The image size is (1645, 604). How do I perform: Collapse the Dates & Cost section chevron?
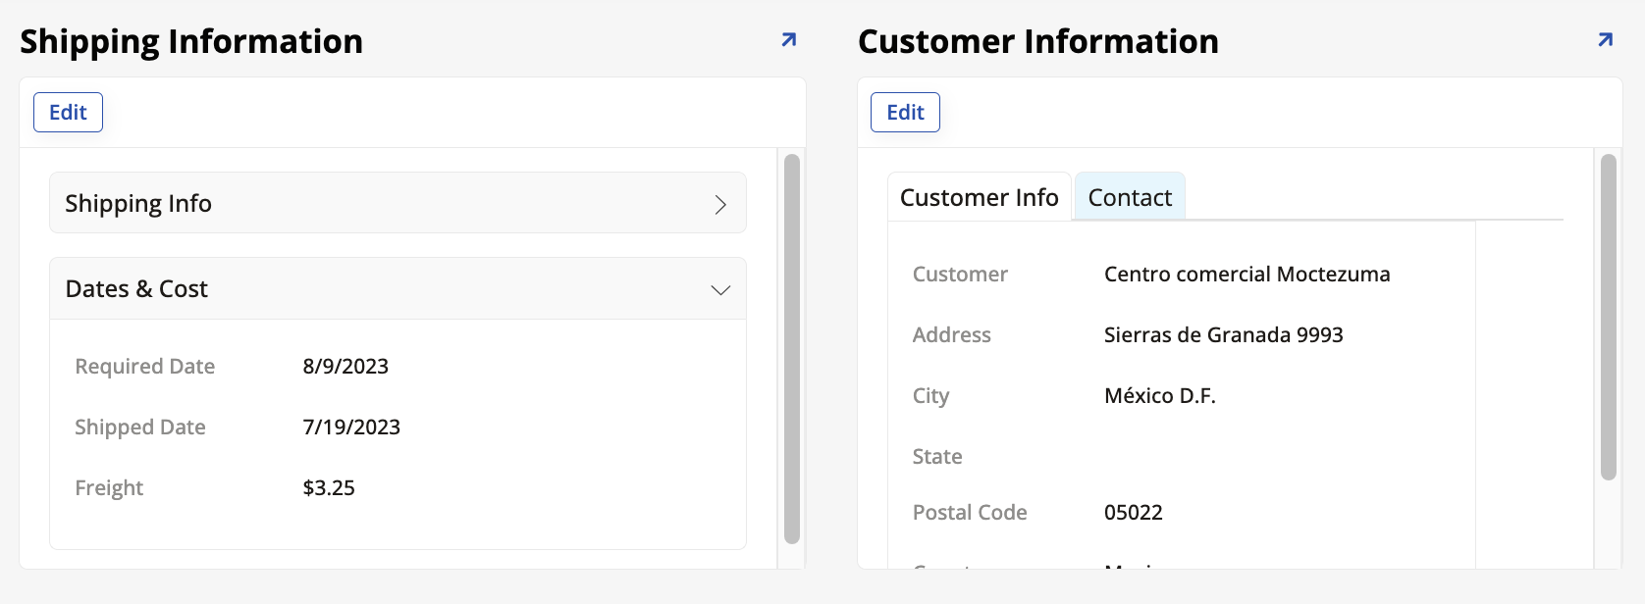720,289
